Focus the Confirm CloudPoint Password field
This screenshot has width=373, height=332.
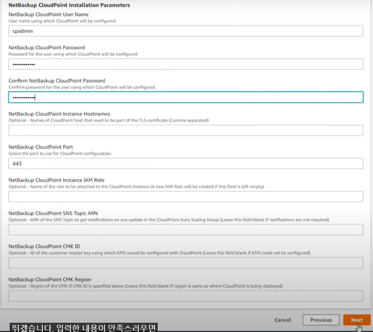(x=186, y=97)
